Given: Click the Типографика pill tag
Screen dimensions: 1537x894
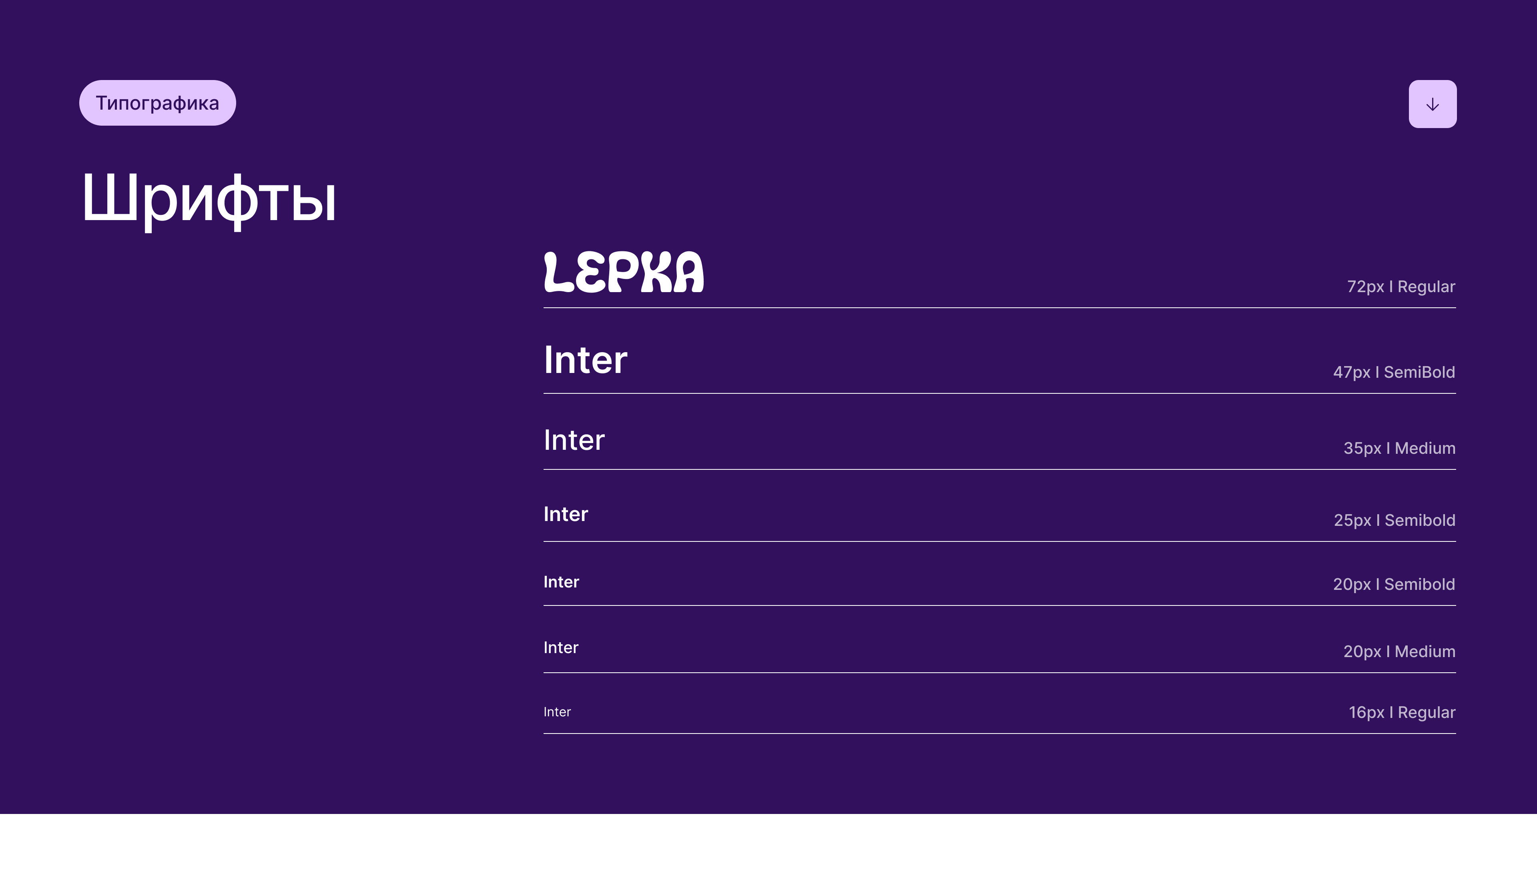Looking at the screenshot, I should [x=157, y=103].
